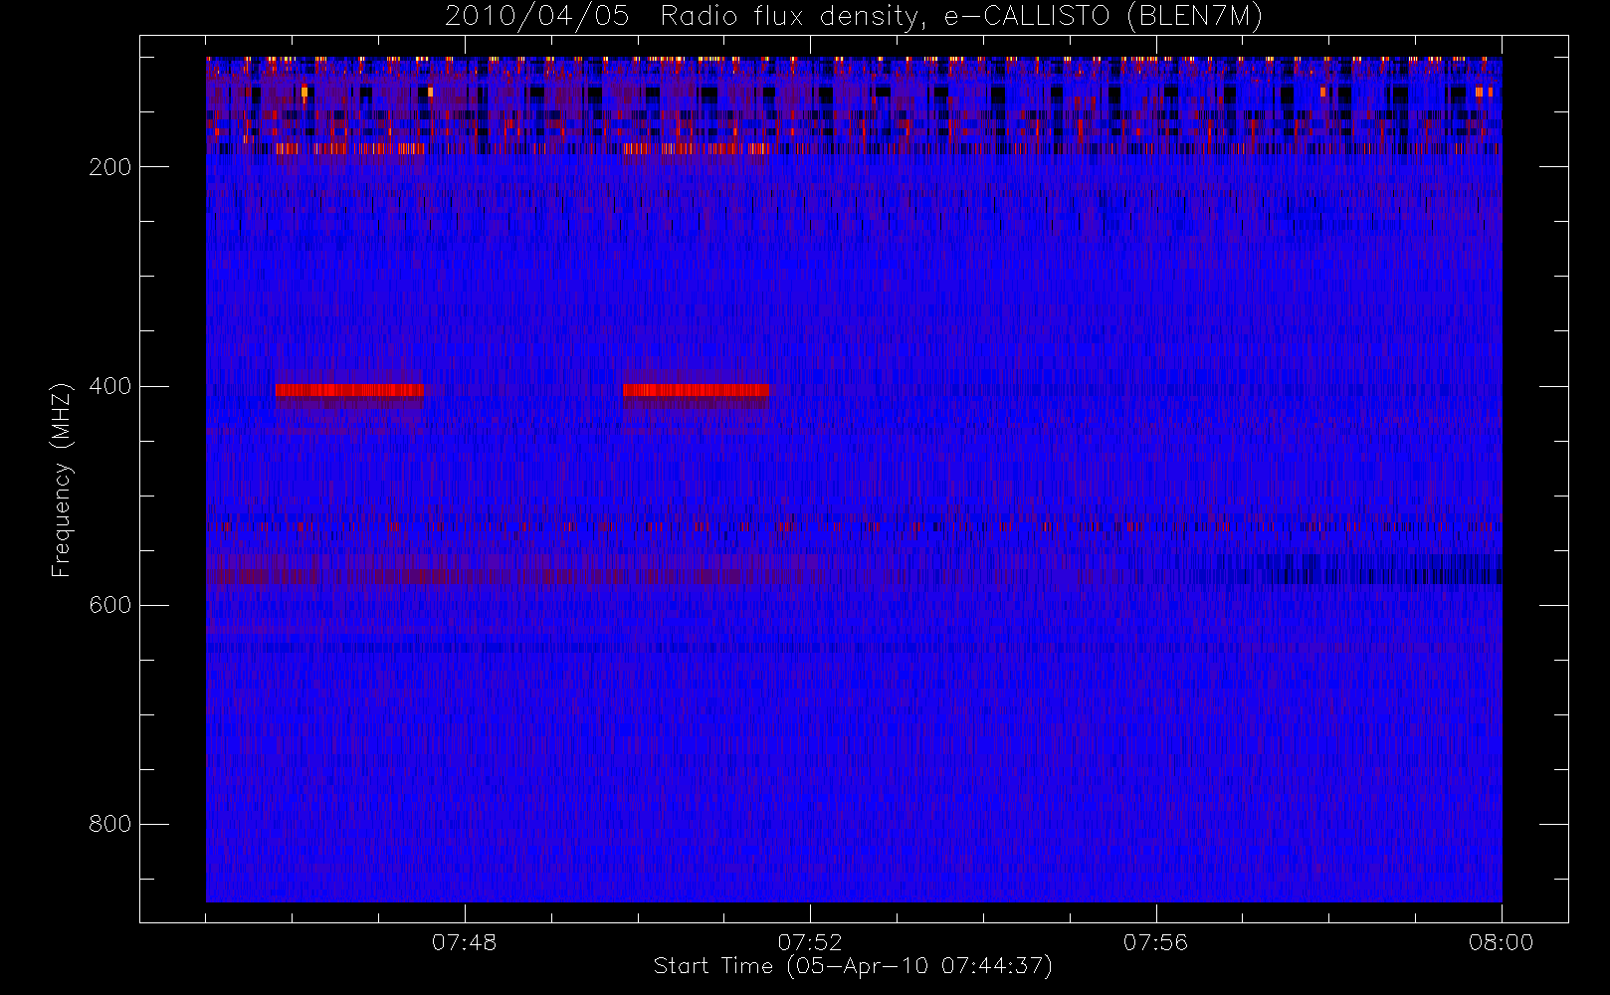Viewport: 1610px width, 995px height.
Task: Click the second red 400 MHz burst before 07:52
Action: point(696,390)
